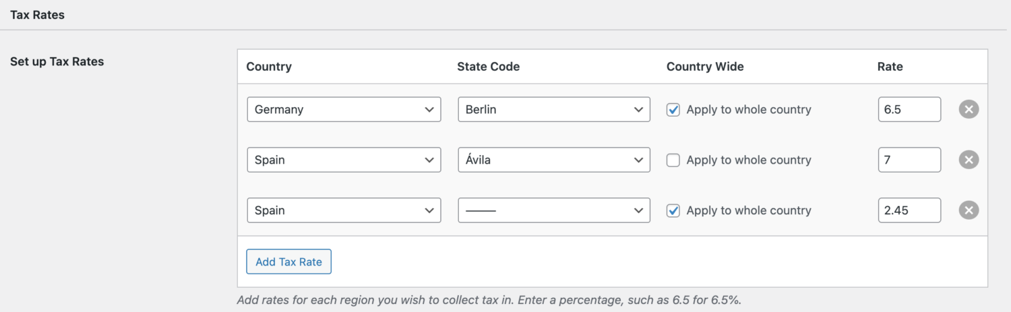
Task: Click the Add Tax Rate button
Action: coord(288,261)
